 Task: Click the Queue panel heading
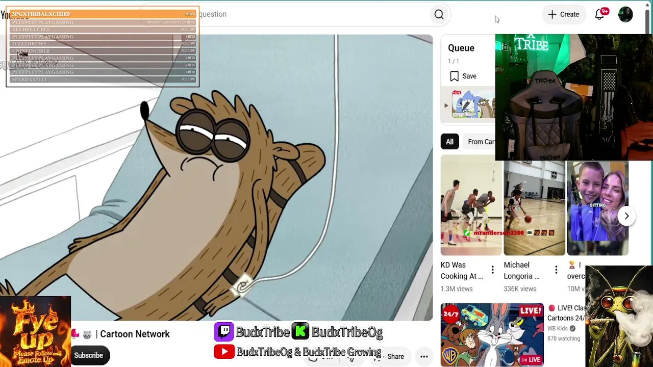click(x=461, y=48)
